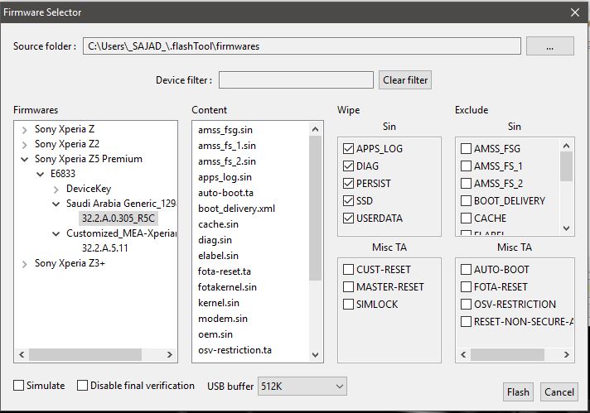Enable the CUST-RESET Misc TA option
The width and height of the screenshot is (590, 413).
tap(348, 270)
